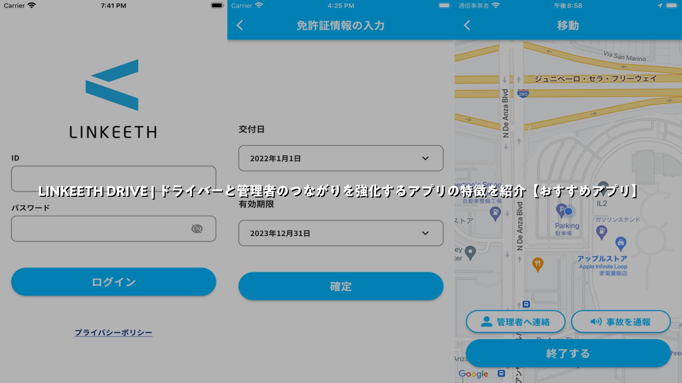Open the 有効期限 date dropdown
This screenshot has height=383, width=682.
[341, 233]
